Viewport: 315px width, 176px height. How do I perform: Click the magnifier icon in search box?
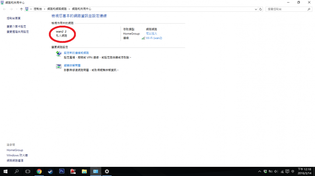click(309, 9)
